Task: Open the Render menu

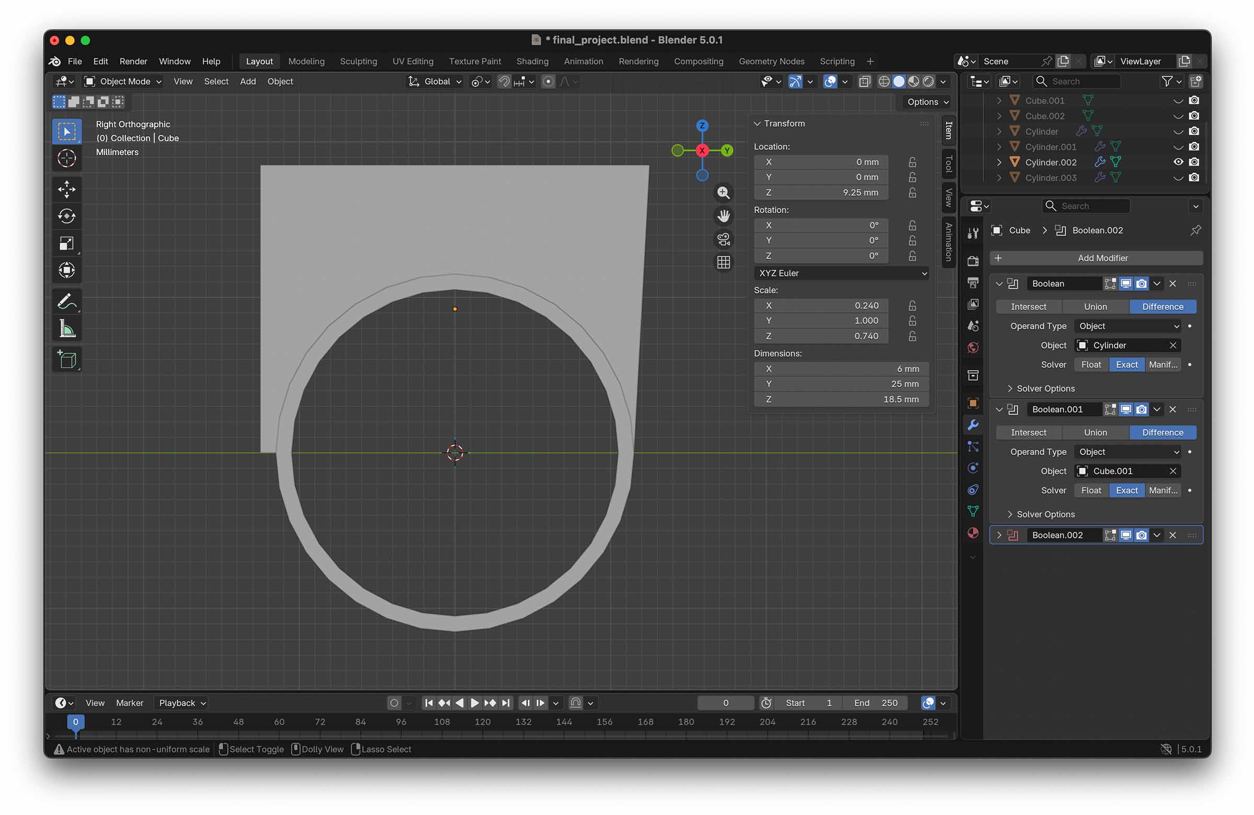Action: click(133, 62)
